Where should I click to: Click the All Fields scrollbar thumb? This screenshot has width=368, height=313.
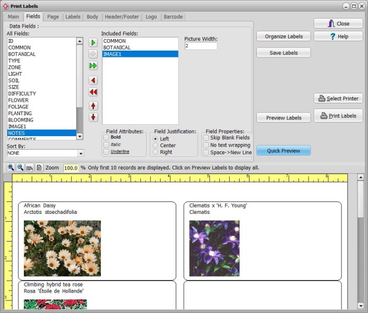click(80, 76)
